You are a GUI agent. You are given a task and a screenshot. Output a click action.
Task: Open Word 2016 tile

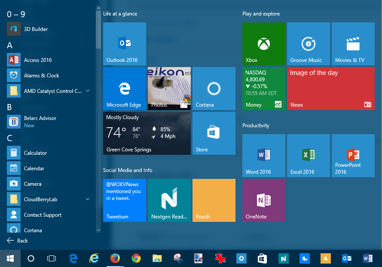point(263,155)
